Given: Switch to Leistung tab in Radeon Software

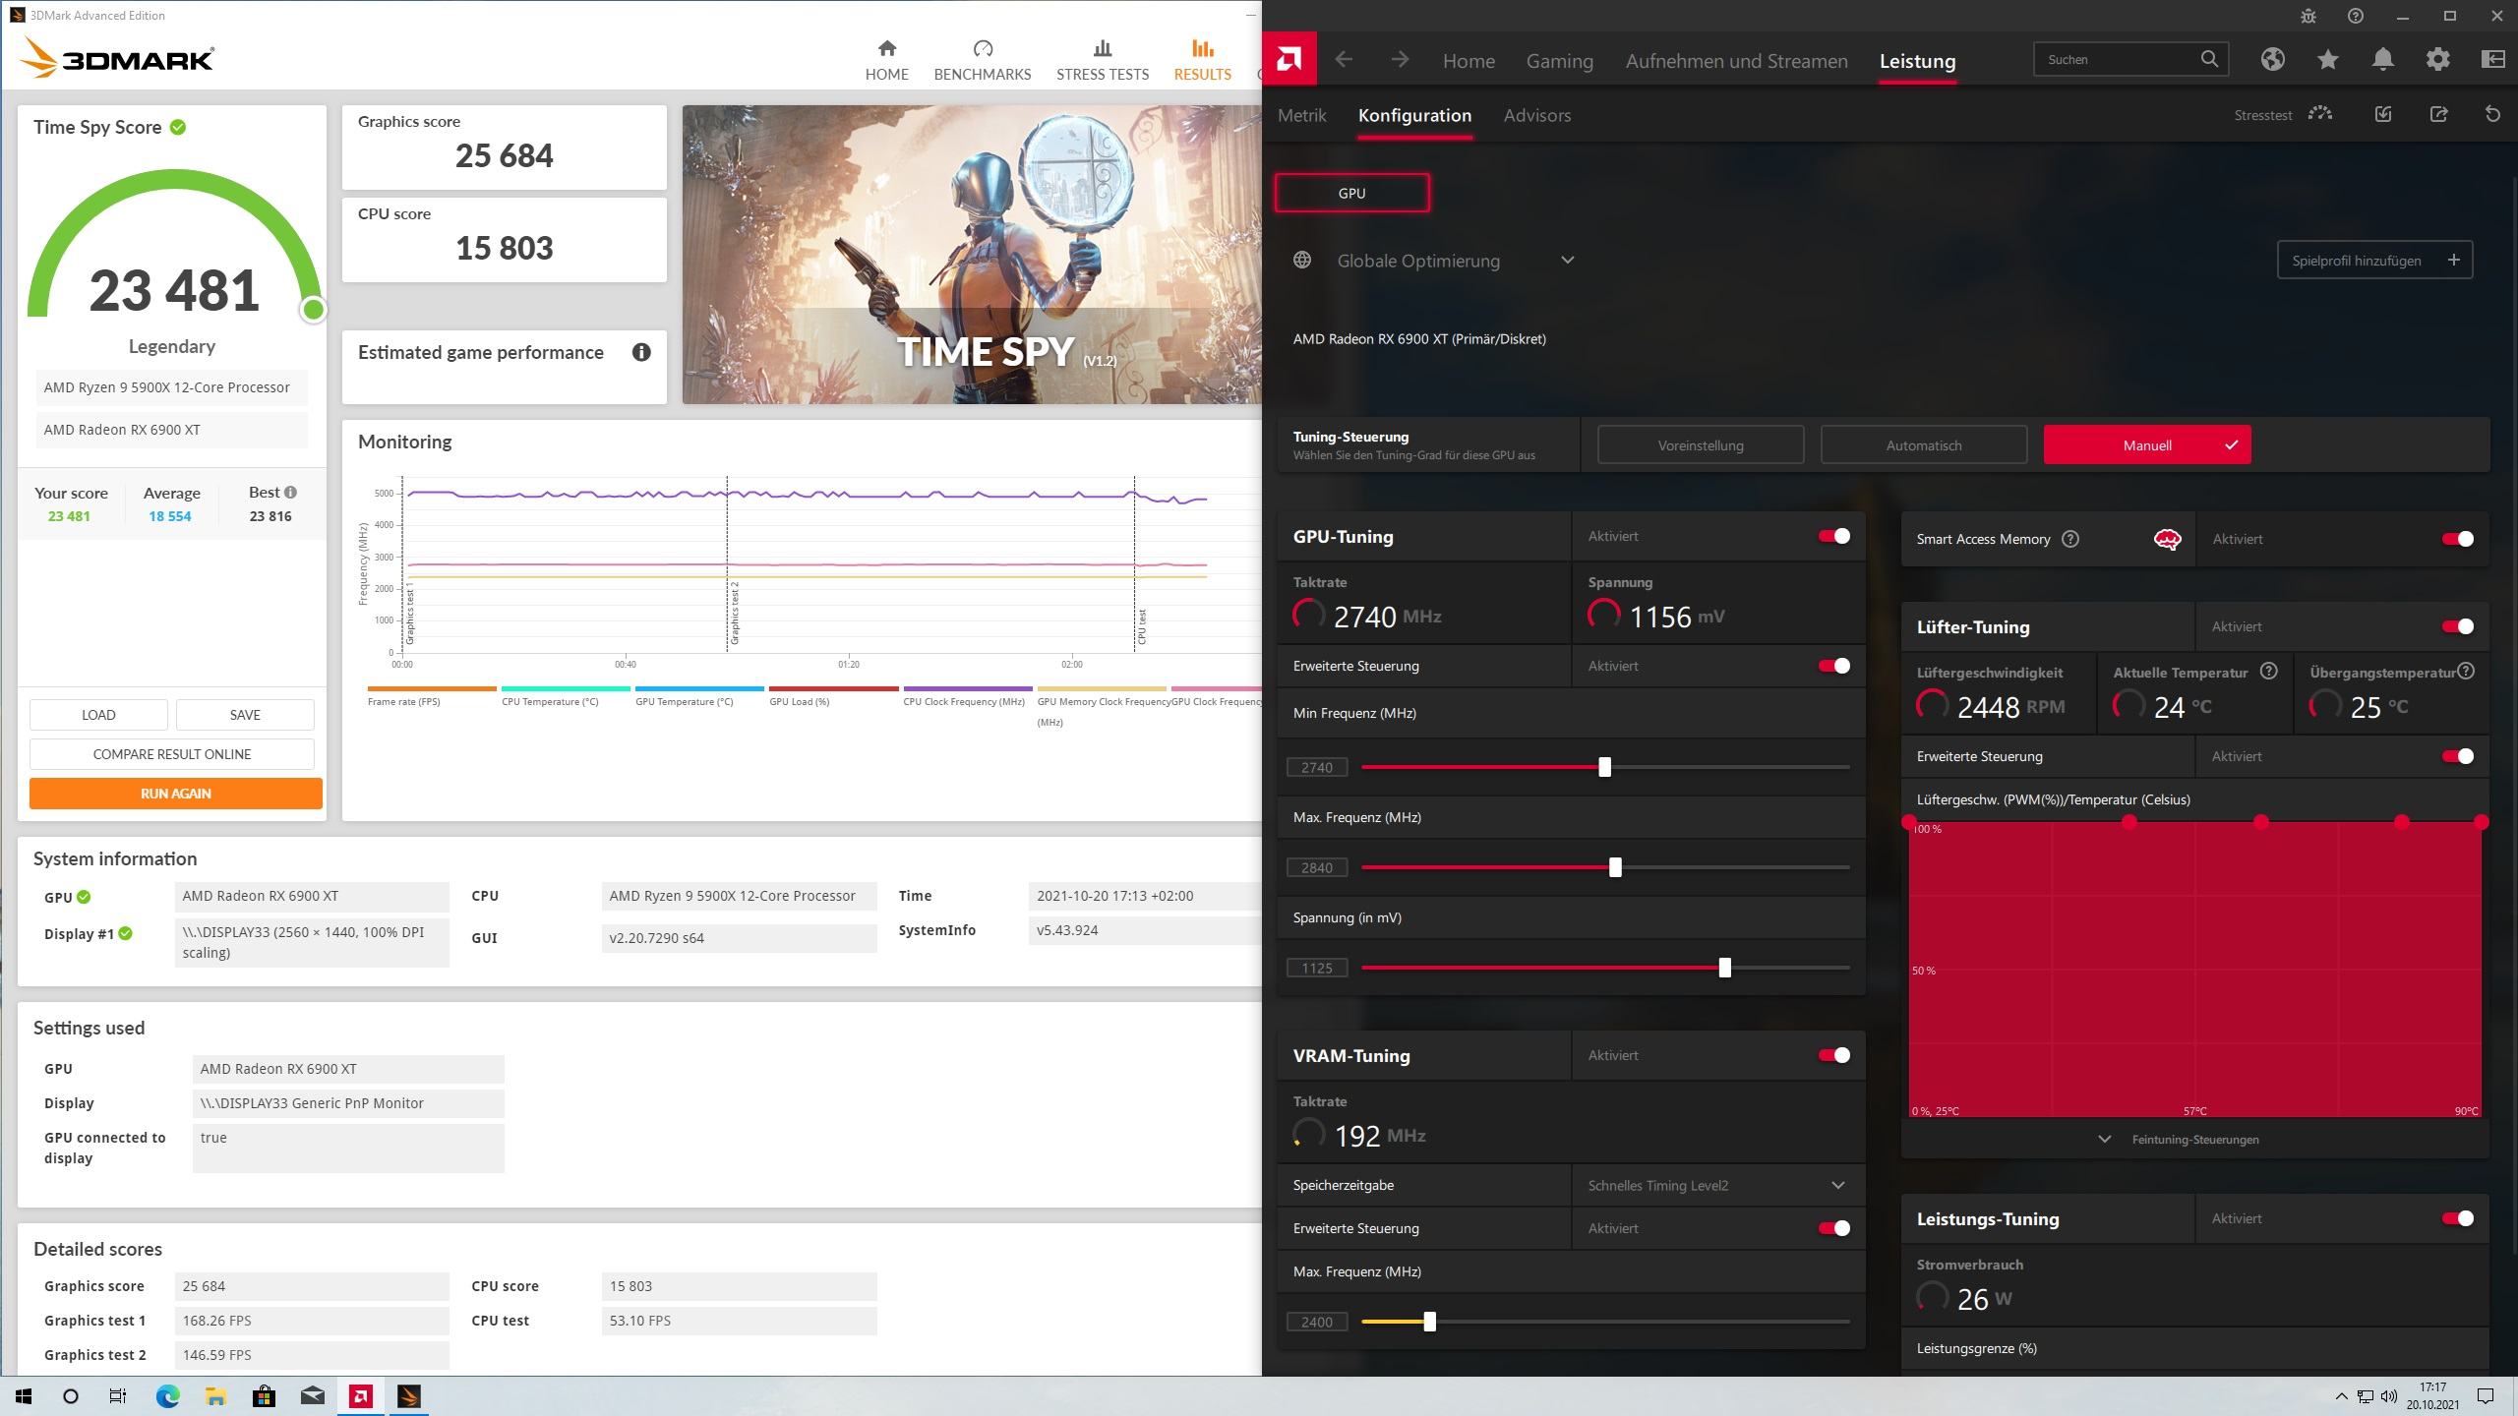Looking at the screenshot, I should (1917, 61).
